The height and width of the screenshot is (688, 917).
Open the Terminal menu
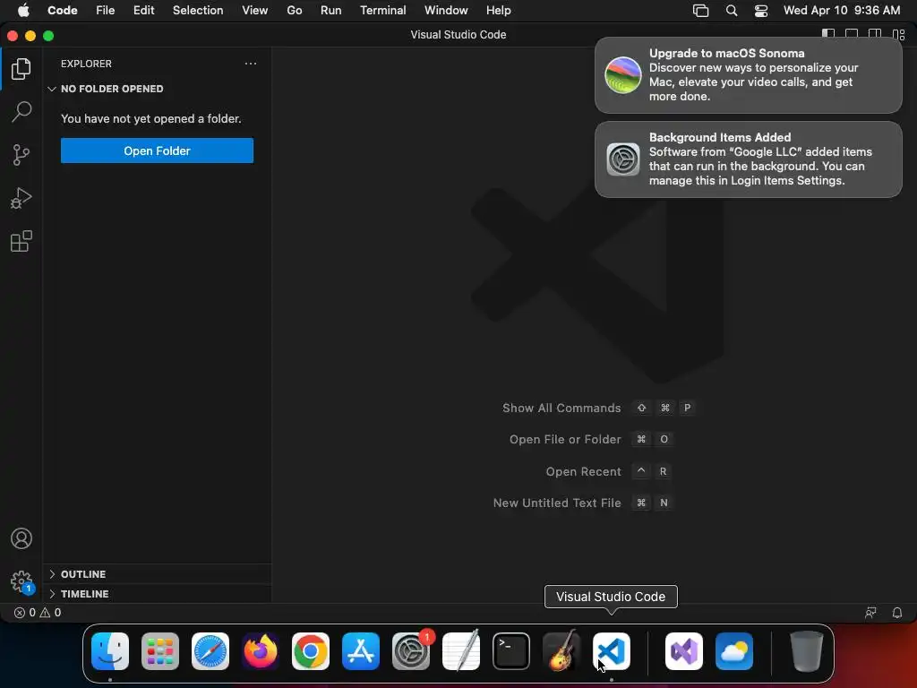tap(382, 11)
